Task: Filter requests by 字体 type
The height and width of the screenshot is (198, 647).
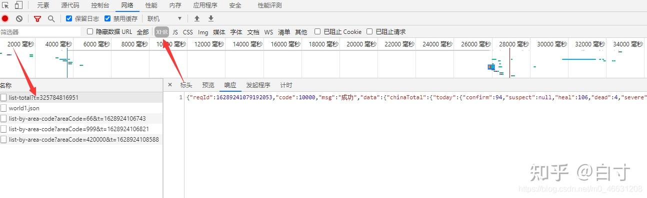Action: 236,32
